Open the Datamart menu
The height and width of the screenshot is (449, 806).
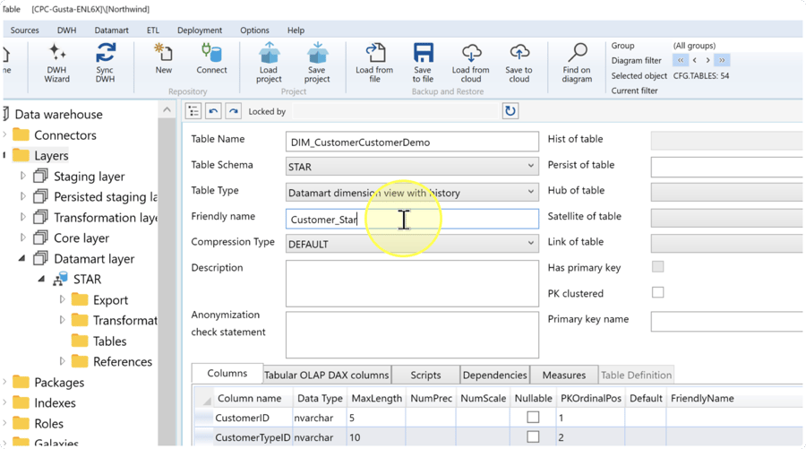pos(112,30)
